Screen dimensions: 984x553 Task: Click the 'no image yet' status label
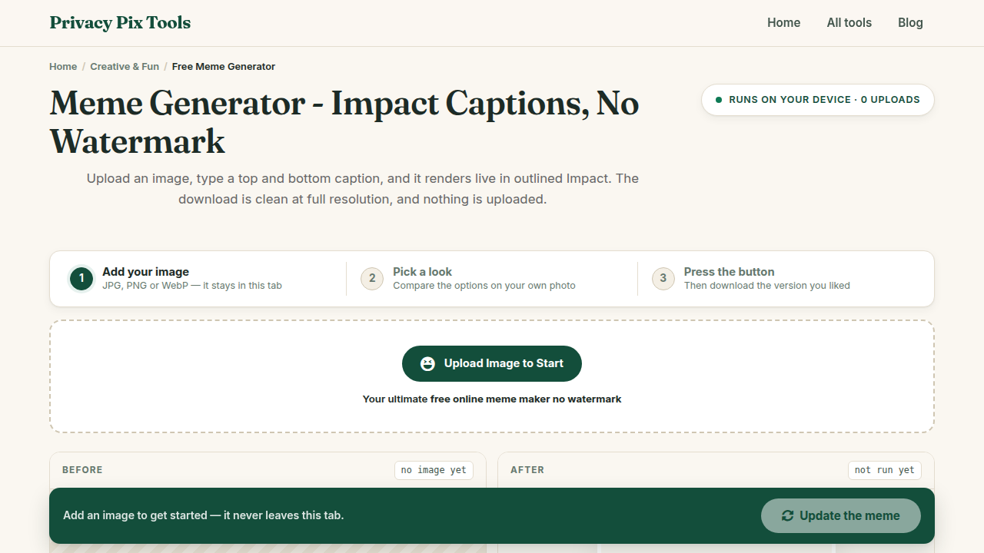pyautogui.click(x=434, y=470)
